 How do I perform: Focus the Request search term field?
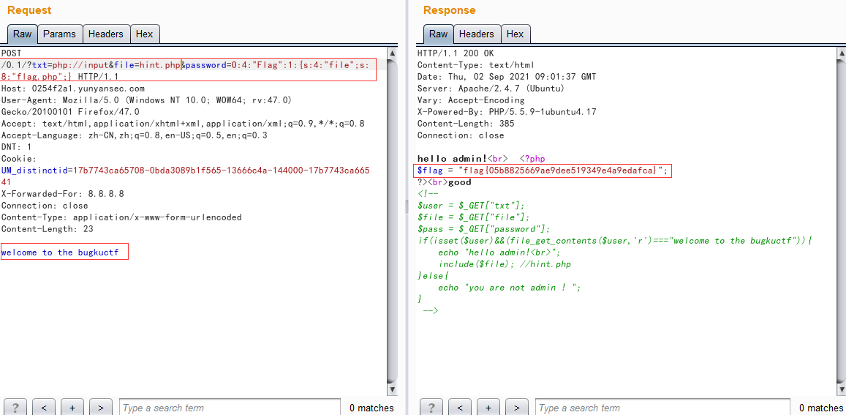[230, 408]
